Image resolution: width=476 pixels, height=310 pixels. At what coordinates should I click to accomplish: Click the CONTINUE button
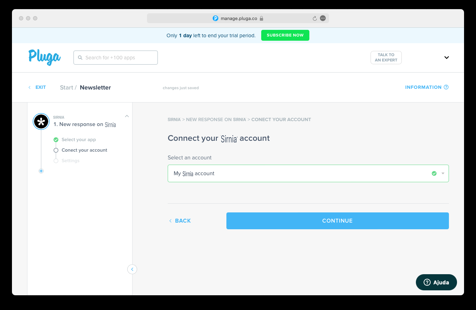coord(337,221)
